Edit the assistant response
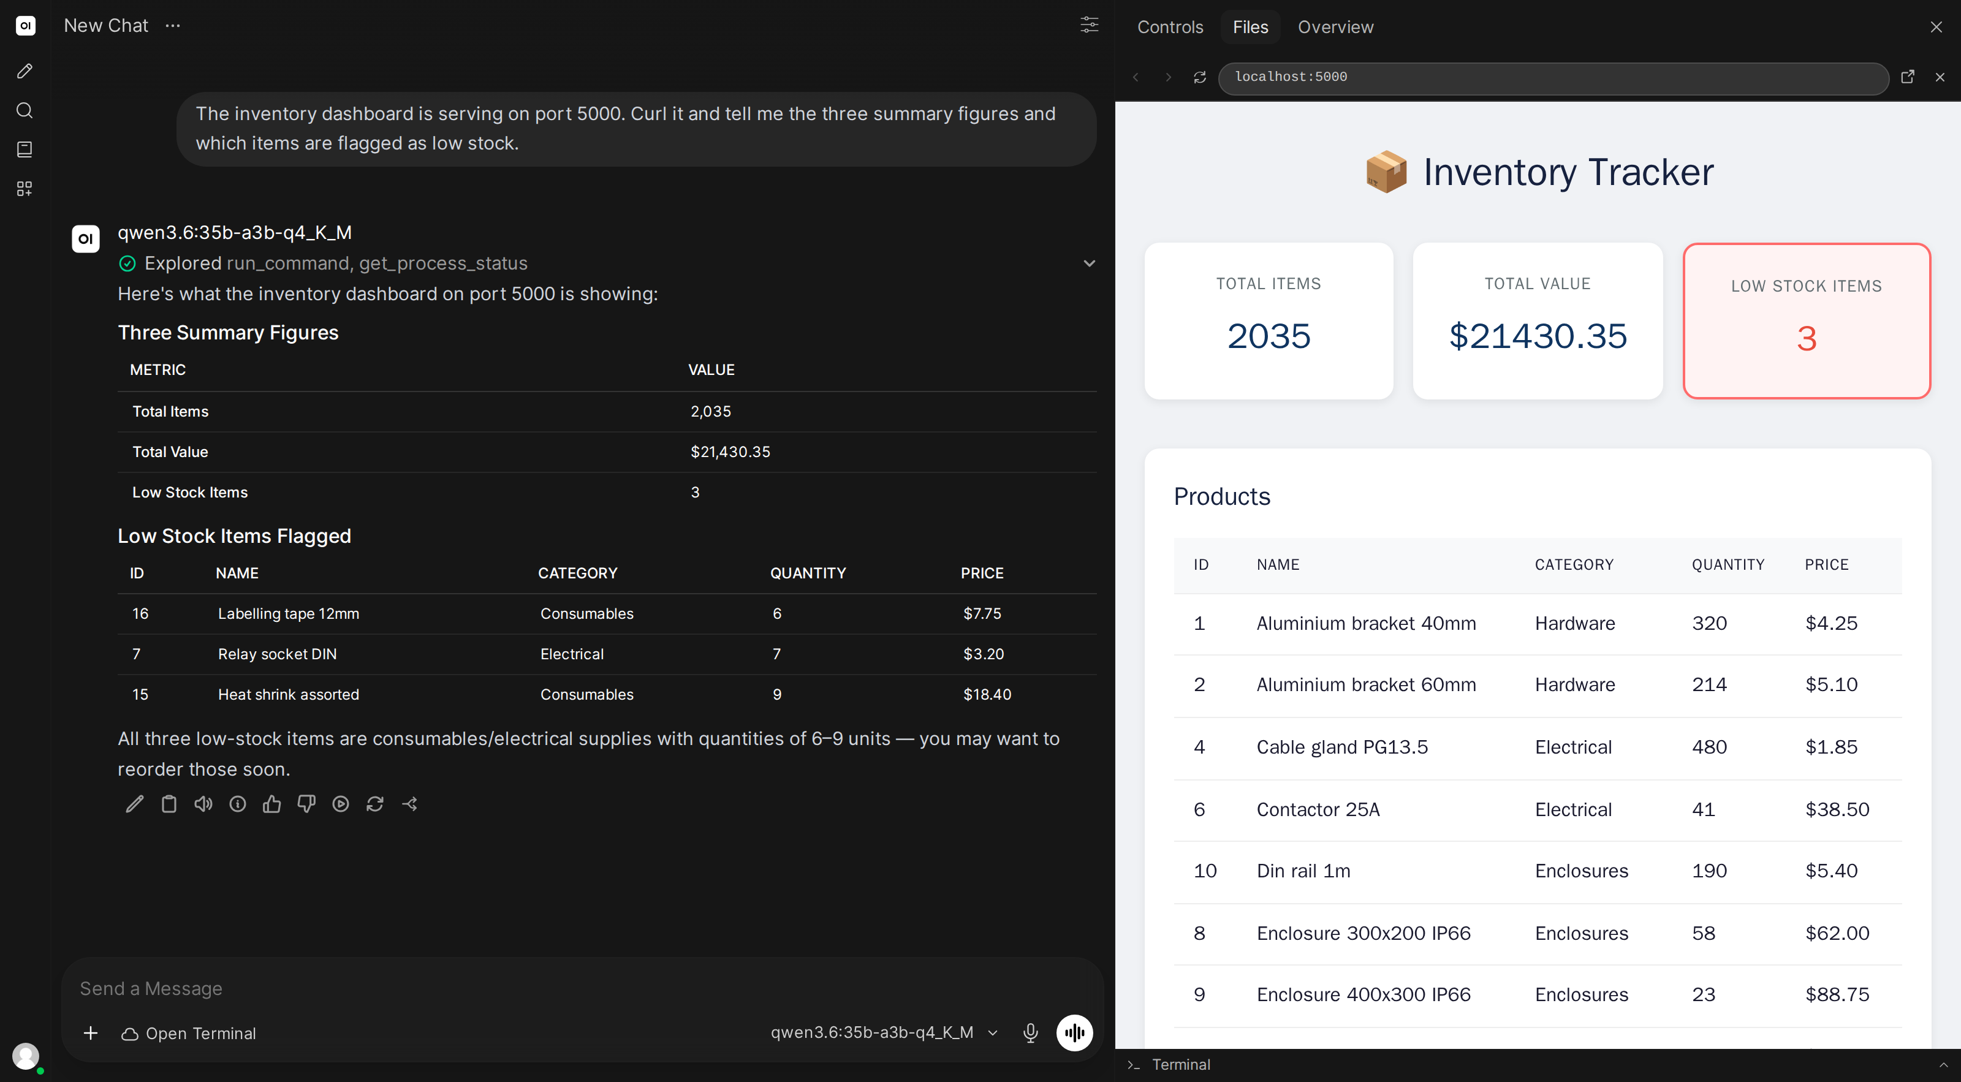1961x1082 pixels. point(135,803)
